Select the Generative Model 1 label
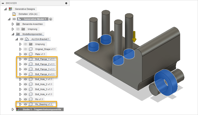The width and height of the screenshot is (198, 115). (35, 19)
